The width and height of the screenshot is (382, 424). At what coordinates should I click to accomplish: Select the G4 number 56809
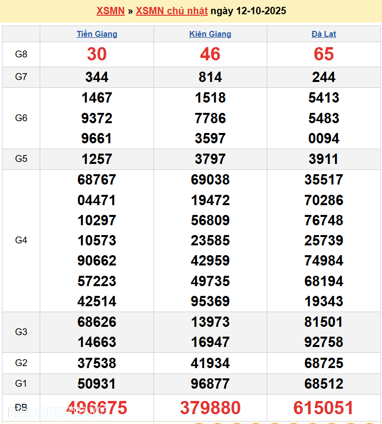[210, 220]
